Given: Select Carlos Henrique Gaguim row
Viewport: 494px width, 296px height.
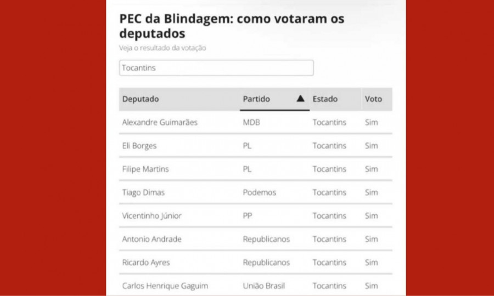Looking at the screenshot, I should [x=255, y=285].
